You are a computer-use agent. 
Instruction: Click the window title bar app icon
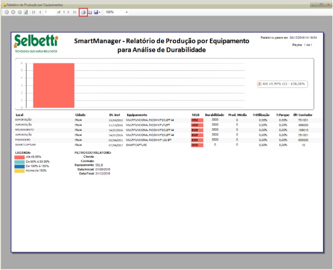(x=4, y=4)
